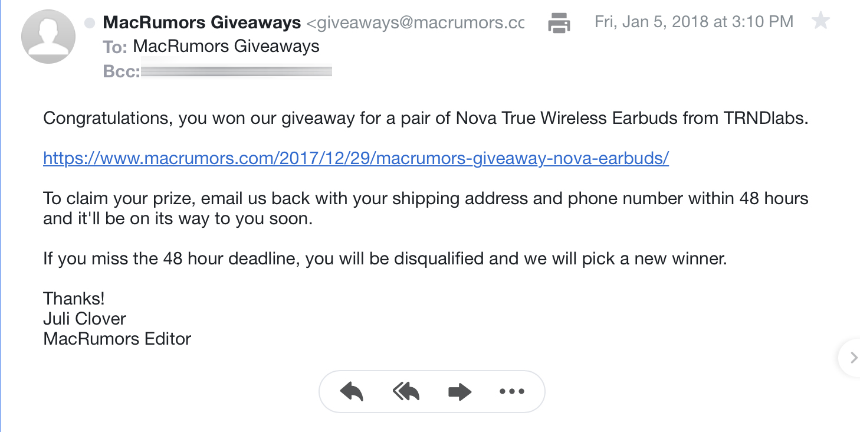860x432 pixels.
Task: Go to next message with the right chevron
Action: pyautogui.click(x=852, y=357)
